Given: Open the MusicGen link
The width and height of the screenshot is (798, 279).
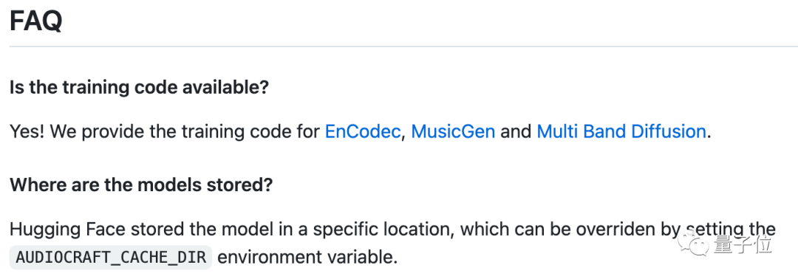Looking at the screenshot, I should [x=453, y=131].
